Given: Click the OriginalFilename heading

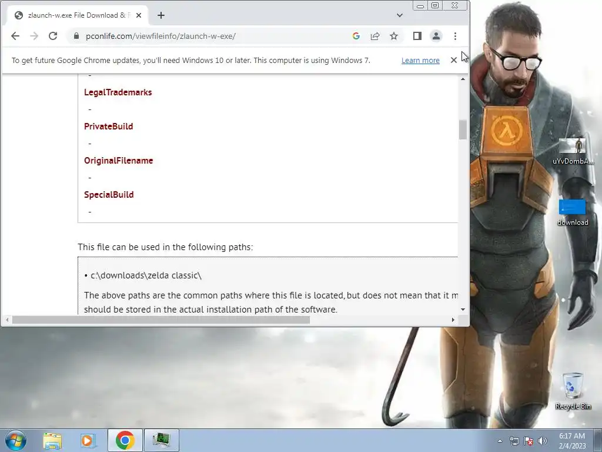Looking at the screenshot, I should coord(119,161).
